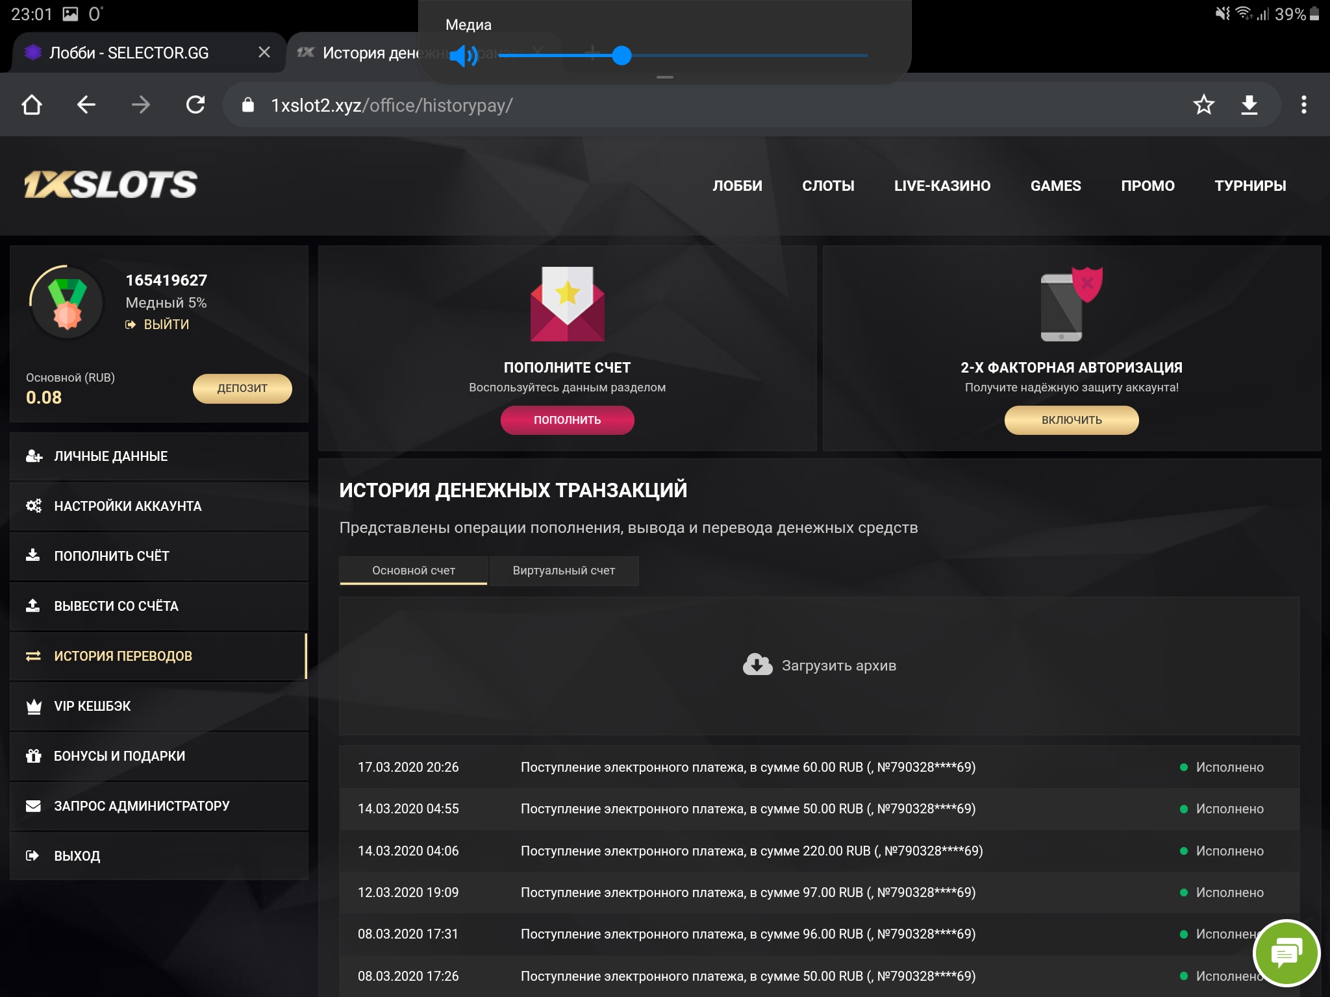
Task: Mute media via speaker icon
Action: point(463,56)
